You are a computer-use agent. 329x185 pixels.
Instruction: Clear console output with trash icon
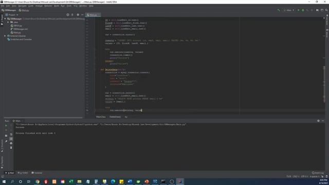point(11,147)
